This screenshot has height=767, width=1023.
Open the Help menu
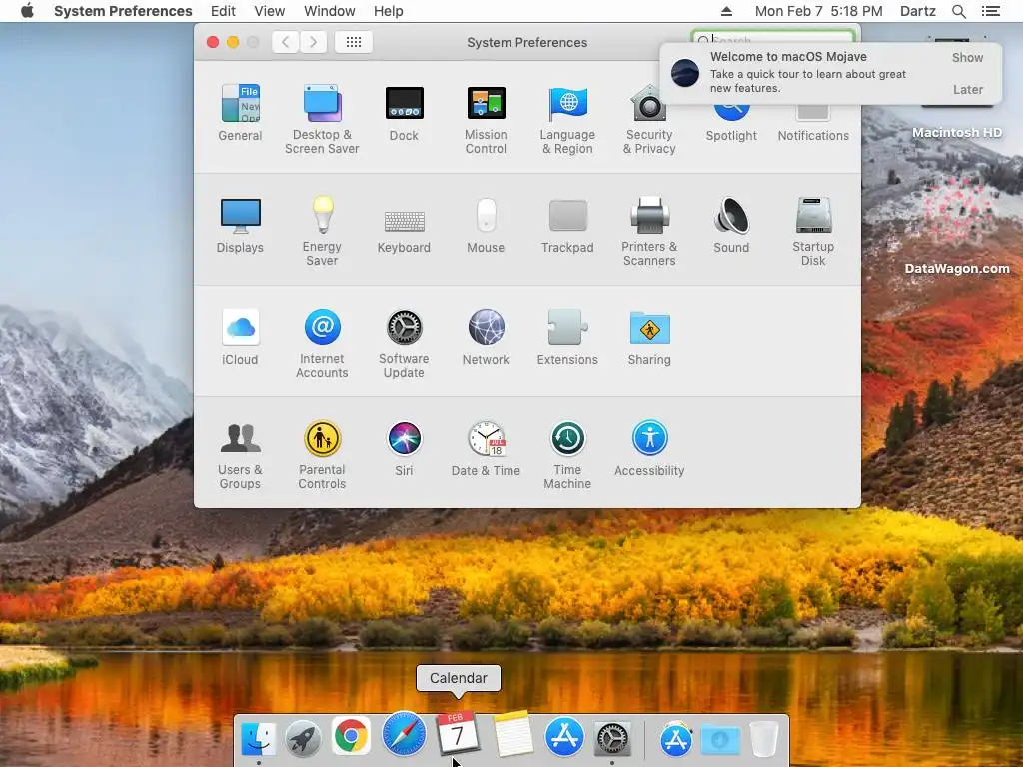coord(389,11)
